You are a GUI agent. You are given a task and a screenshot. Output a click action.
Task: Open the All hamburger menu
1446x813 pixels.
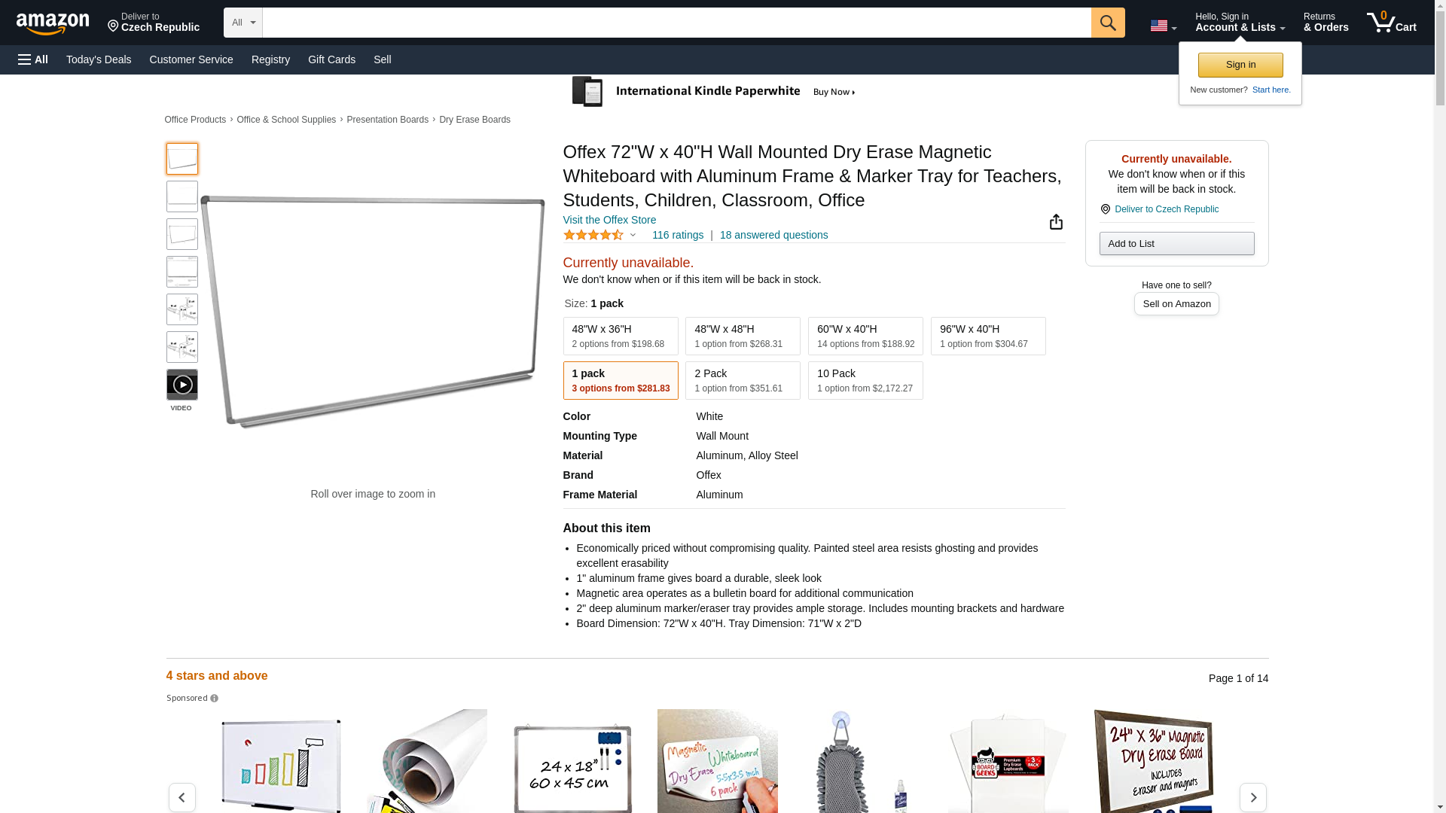point(33,59)
